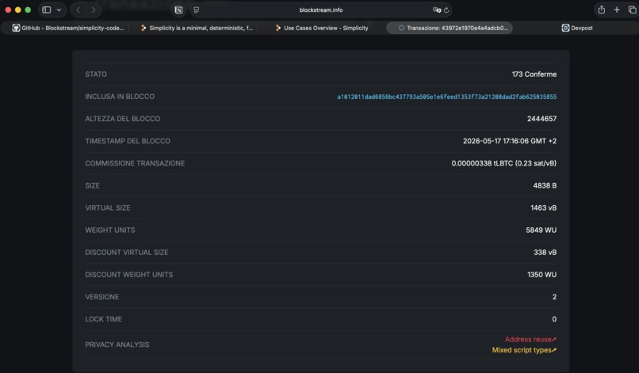Open the block hash a1012011dad link
This screenshot has height=373, width=639.
coord(446,97)
